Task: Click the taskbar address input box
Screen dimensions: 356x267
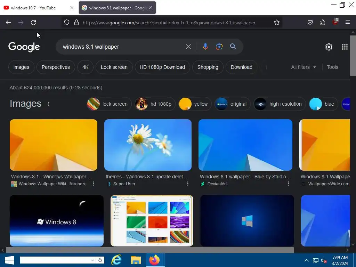Action: tap(55, 260)
